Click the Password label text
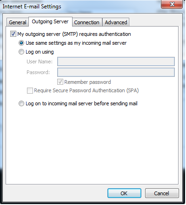This screenshot has height=205, width=186. coord(38,72)
